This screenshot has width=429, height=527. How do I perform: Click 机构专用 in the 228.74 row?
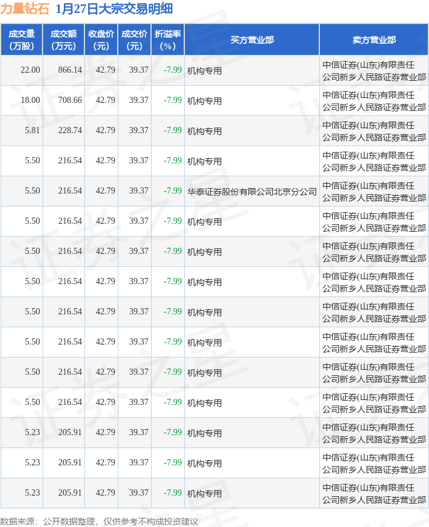point(205,131)
